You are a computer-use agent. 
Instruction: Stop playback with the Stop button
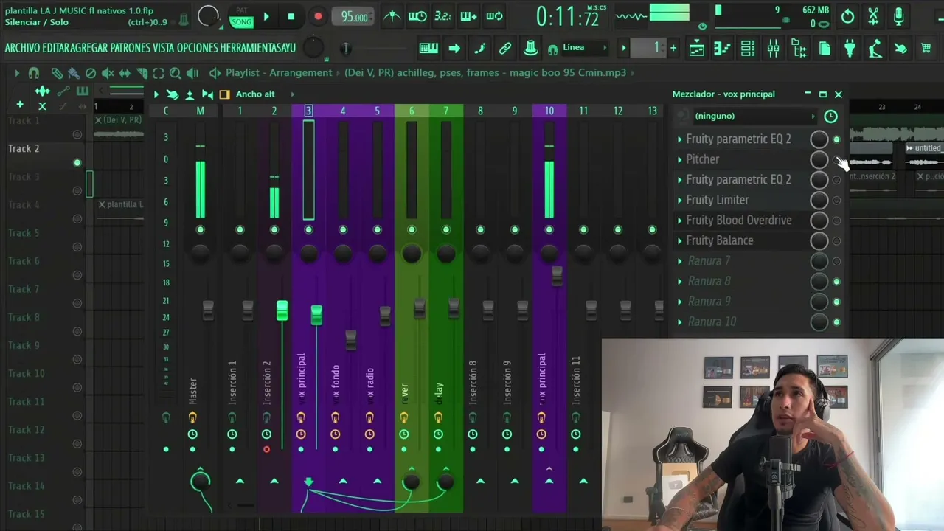click(x=291, y=16)
